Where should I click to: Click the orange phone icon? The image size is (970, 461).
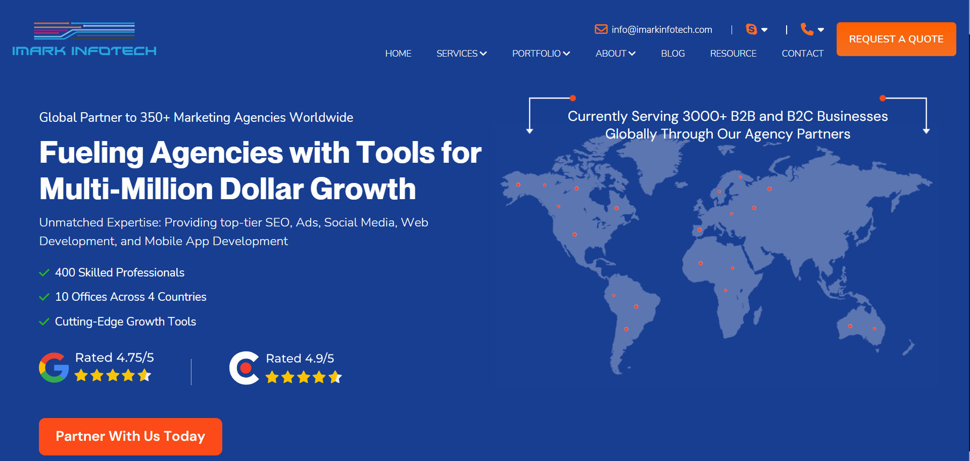807,29
